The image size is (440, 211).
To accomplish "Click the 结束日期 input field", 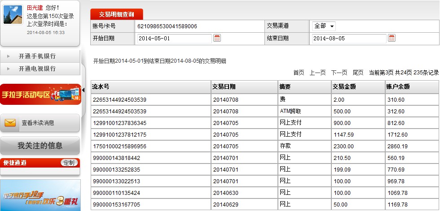I will (349, 39).
